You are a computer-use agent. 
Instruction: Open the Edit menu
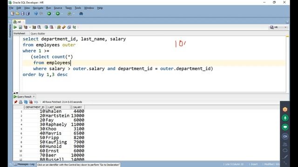pos(19,8)
